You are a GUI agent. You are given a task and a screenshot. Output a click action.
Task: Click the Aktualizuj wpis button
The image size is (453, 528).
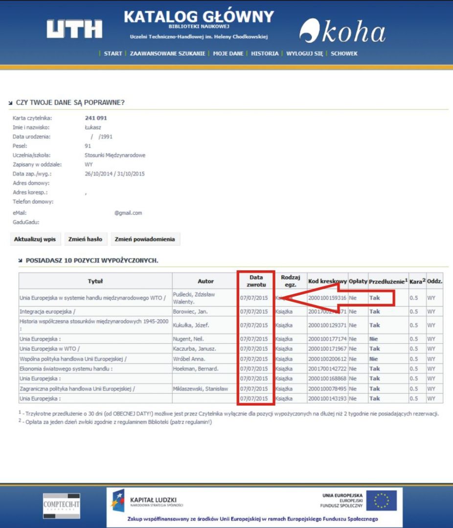point(35,239)
